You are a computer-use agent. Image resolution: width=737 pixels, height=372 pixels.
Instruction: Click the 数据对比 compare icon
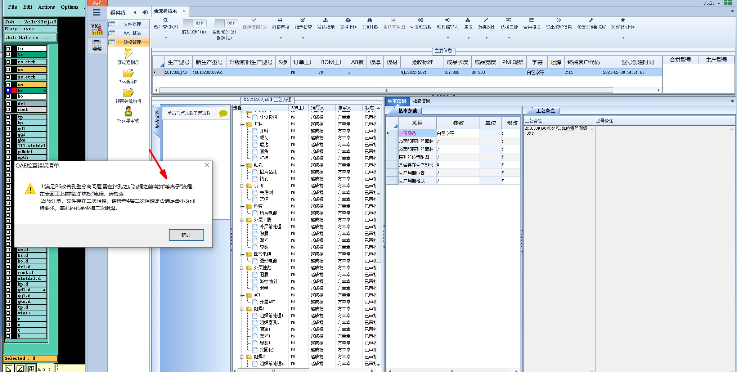[486, 20]
